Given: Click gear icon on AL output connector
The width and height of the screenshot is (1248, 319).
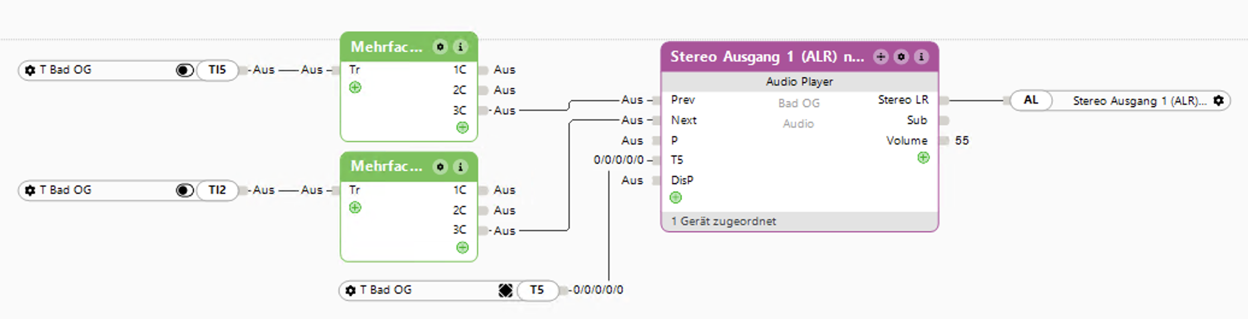Looking at the screenshot, I should click(1218, 101).
